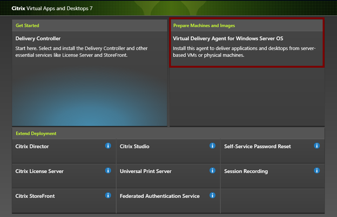Install Citrix License Server
The image size is (337, 217).
pyautogui.click(x=39, y=171)
